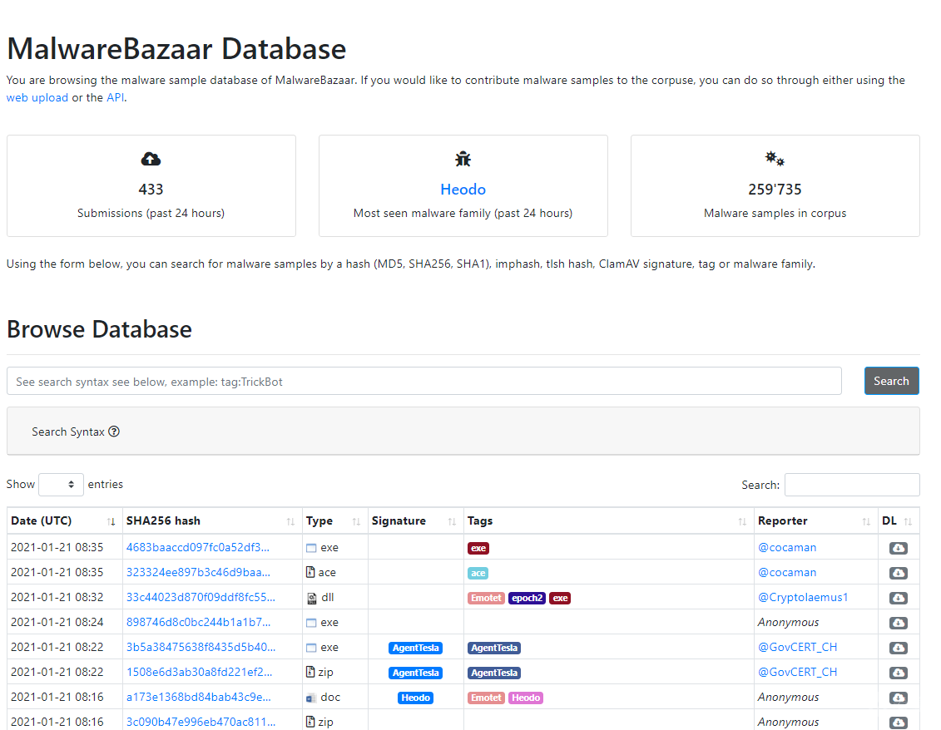Click pink Heodo tag in doc row
Image resolution: width=941 pixels, height=730 pixels.
pos(526,698)
